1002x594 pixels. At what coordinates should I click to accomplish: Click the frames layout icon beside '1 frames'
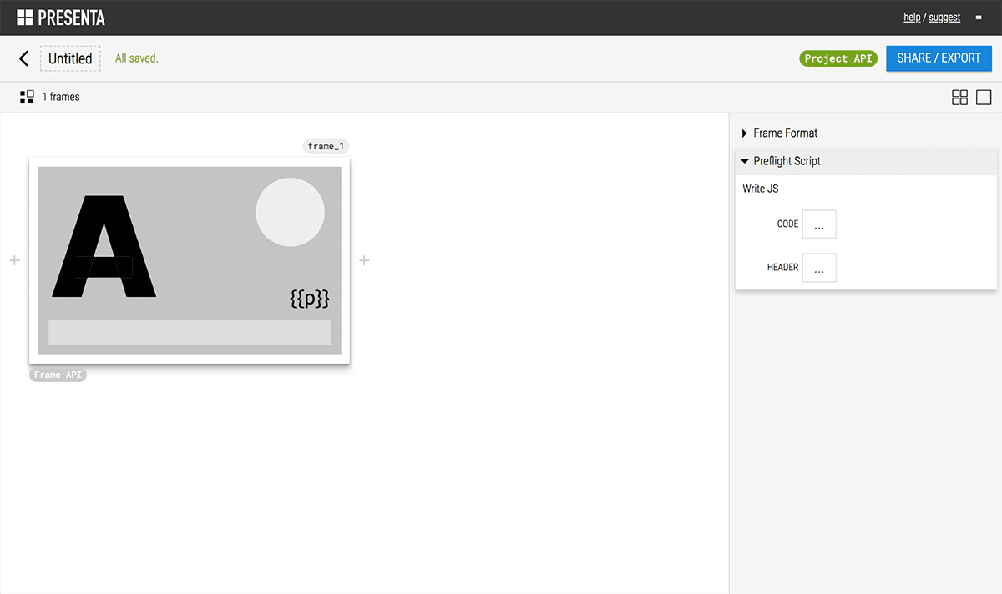(x=27, y=97)
